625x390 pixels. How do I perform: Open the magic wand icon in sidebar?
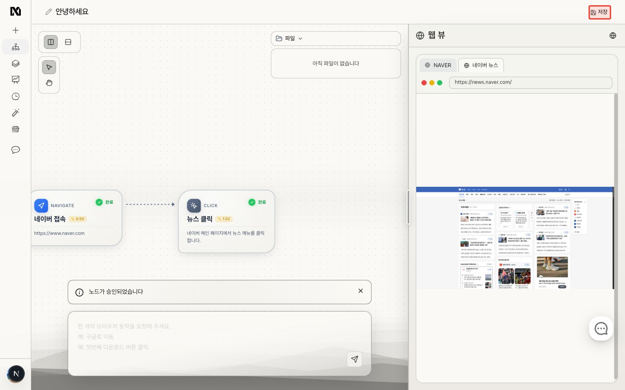pyautogui.click(x=16, y=113)
